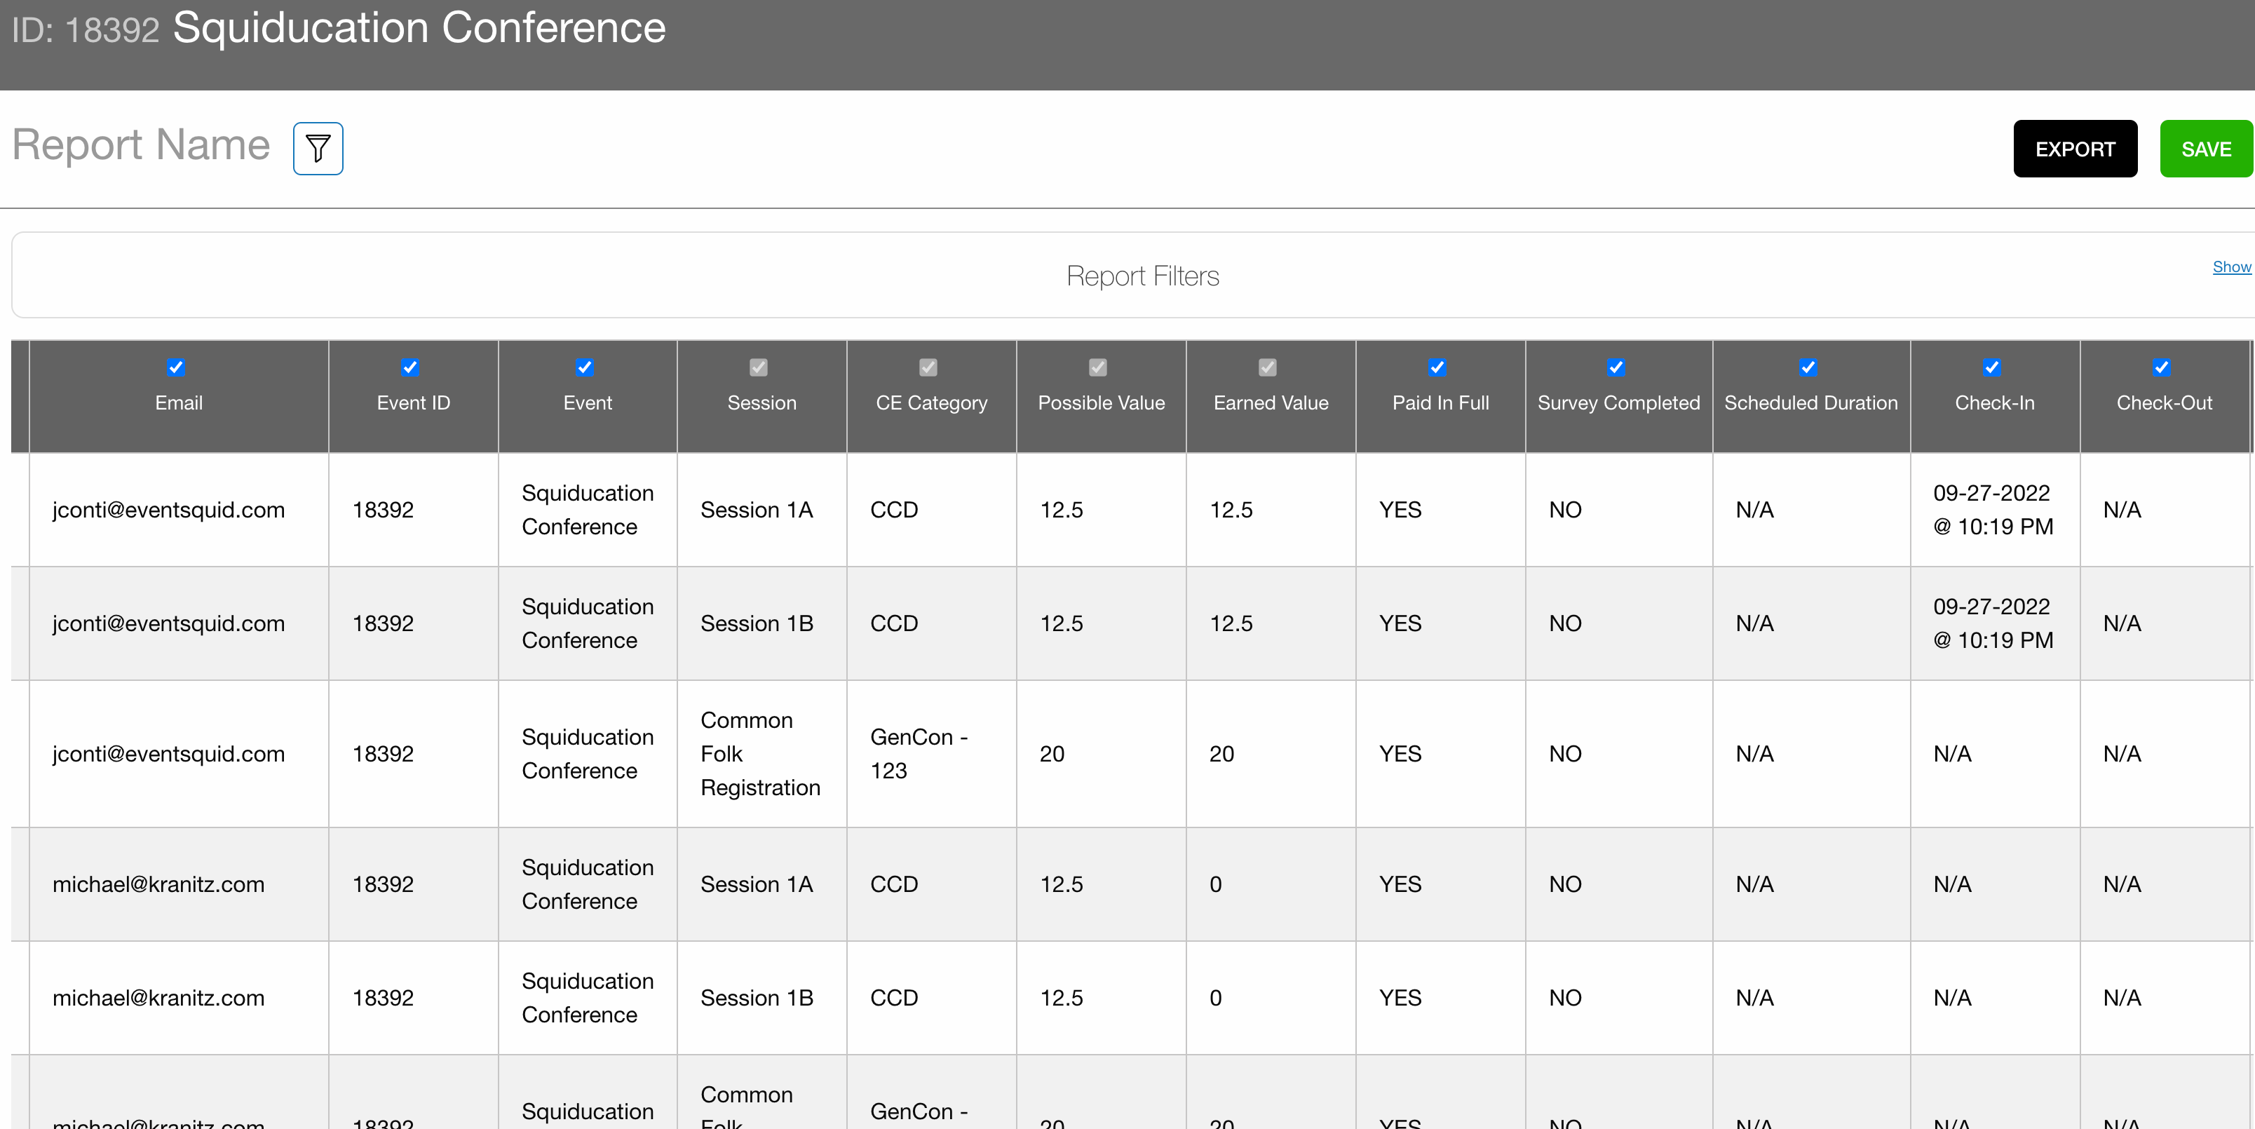The image size is (2255, 1129).
Task: Click the green SAVE button
Action: pos(2205,149)
